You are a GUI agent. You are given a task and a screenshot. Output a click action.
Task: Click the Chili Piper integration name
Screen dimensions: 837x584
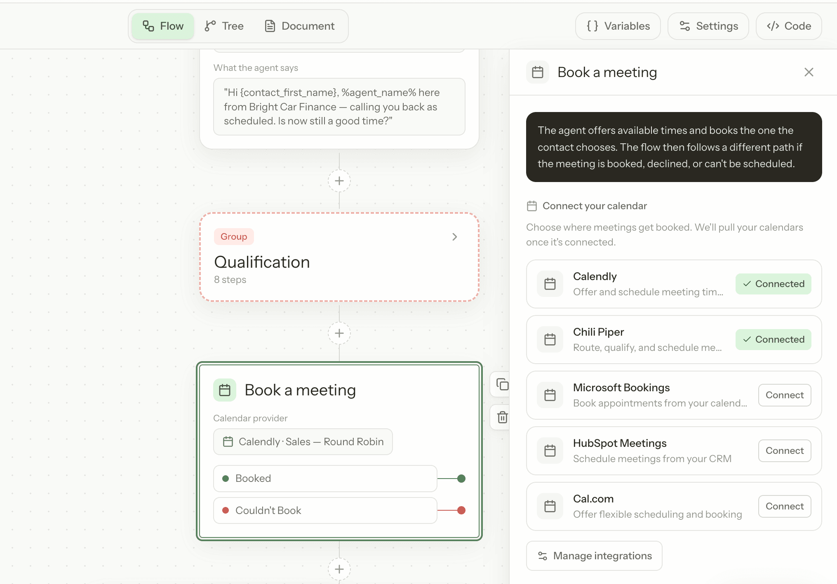pyautogui.click(x=598, y=332)
